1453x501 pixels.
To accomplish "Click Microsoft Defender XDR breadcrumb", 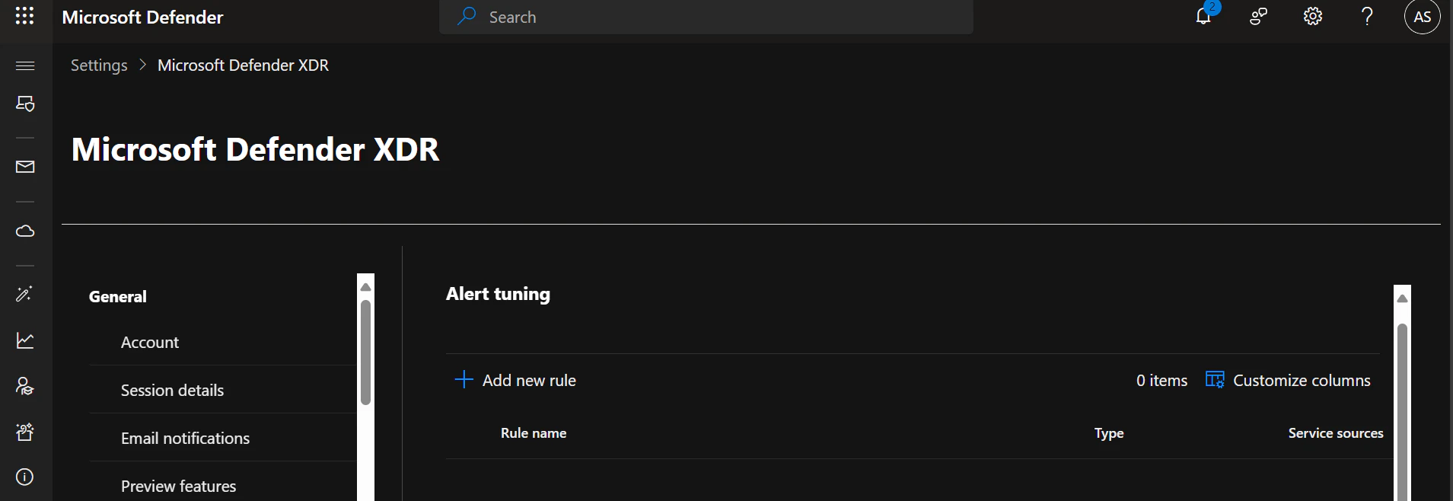I will pyautogui.click(x=243, y=65).
